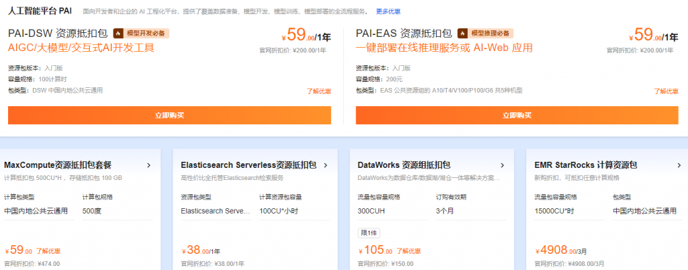Click 了解优惠 next to the ¥59.00 MaxCompute price
The height and width of the screenshot is (270, 688).
pyautogui.click(x=49, y=251)
